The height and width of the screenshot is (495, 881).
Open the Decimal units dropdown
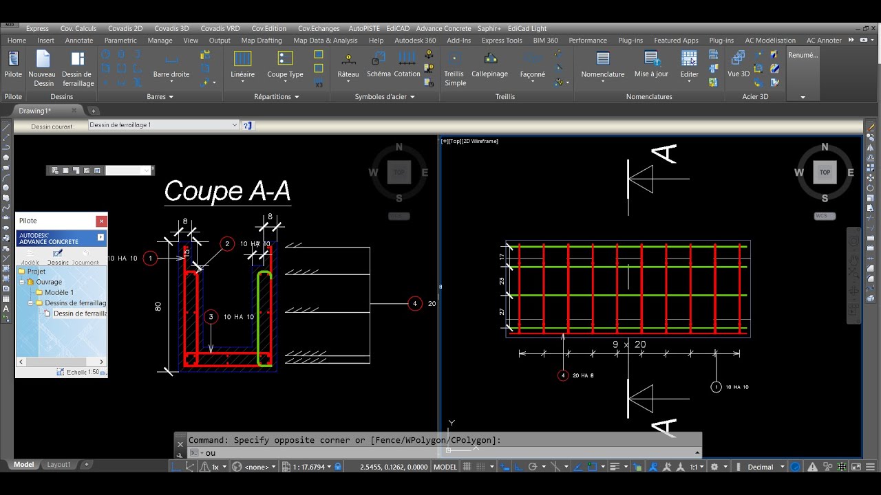pyautogui.click(x=765, y=467)
